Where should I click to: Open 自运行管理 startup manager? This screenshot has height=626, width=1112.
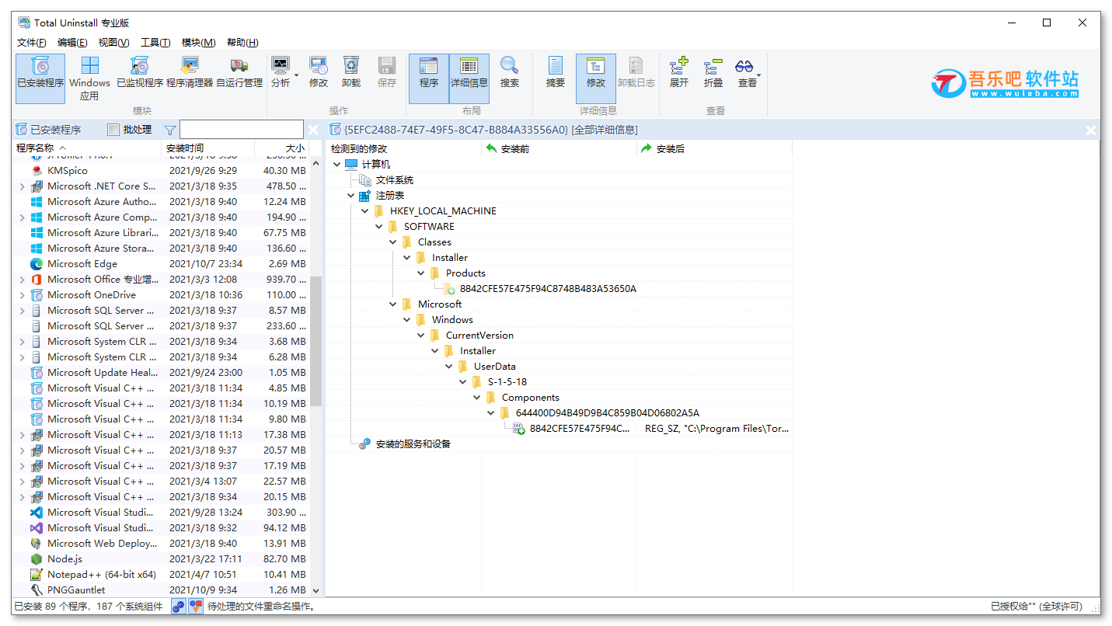(239, 71)
